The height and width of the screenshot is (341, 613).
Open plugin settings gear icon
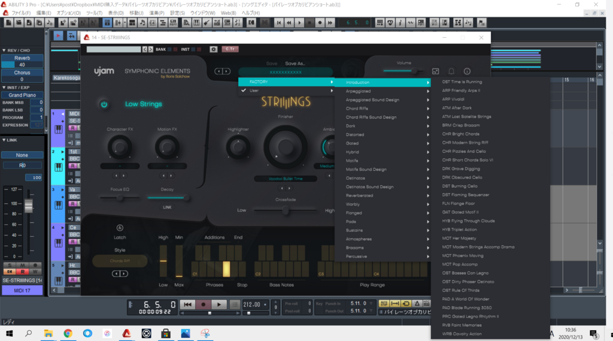214,49
